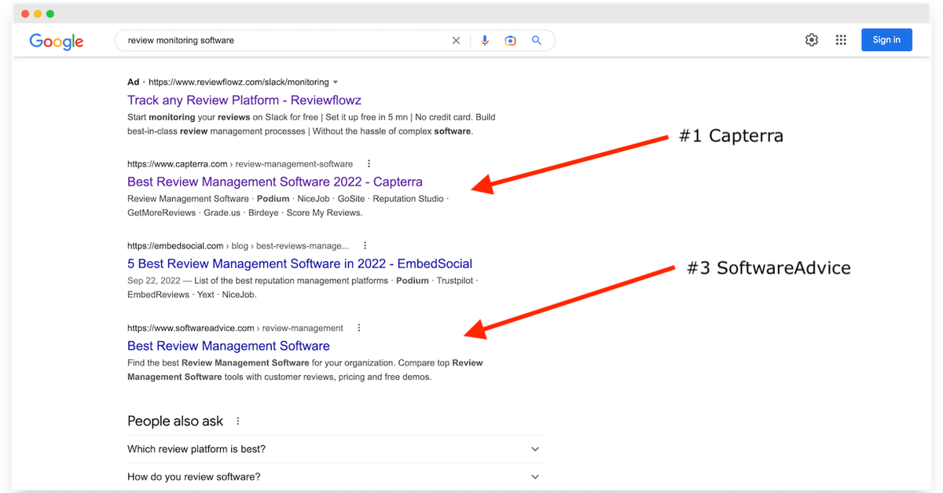
Task: Click the Sign in button
Action: click(886, 40)
